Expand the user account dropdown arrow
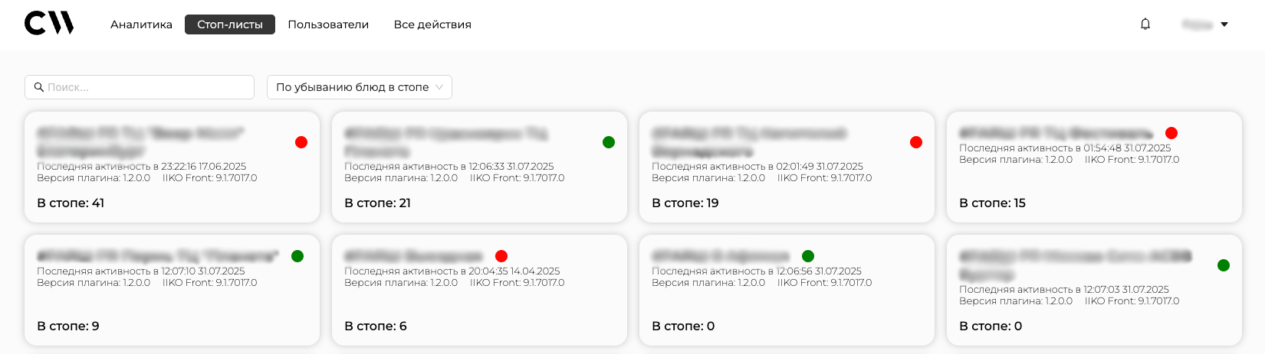 (x=1224, y=24)
